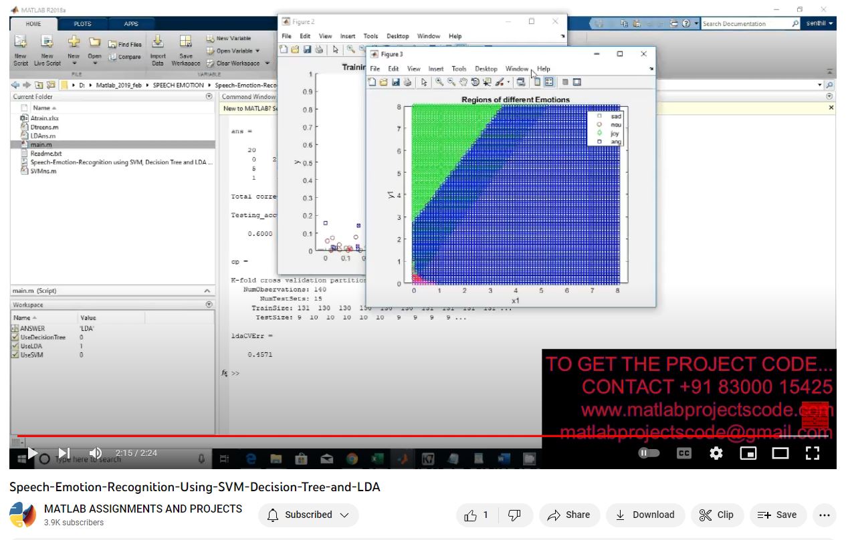The image size is (846, 540).
Task: Open Figure 2 File menu
Action: point(286,36)
